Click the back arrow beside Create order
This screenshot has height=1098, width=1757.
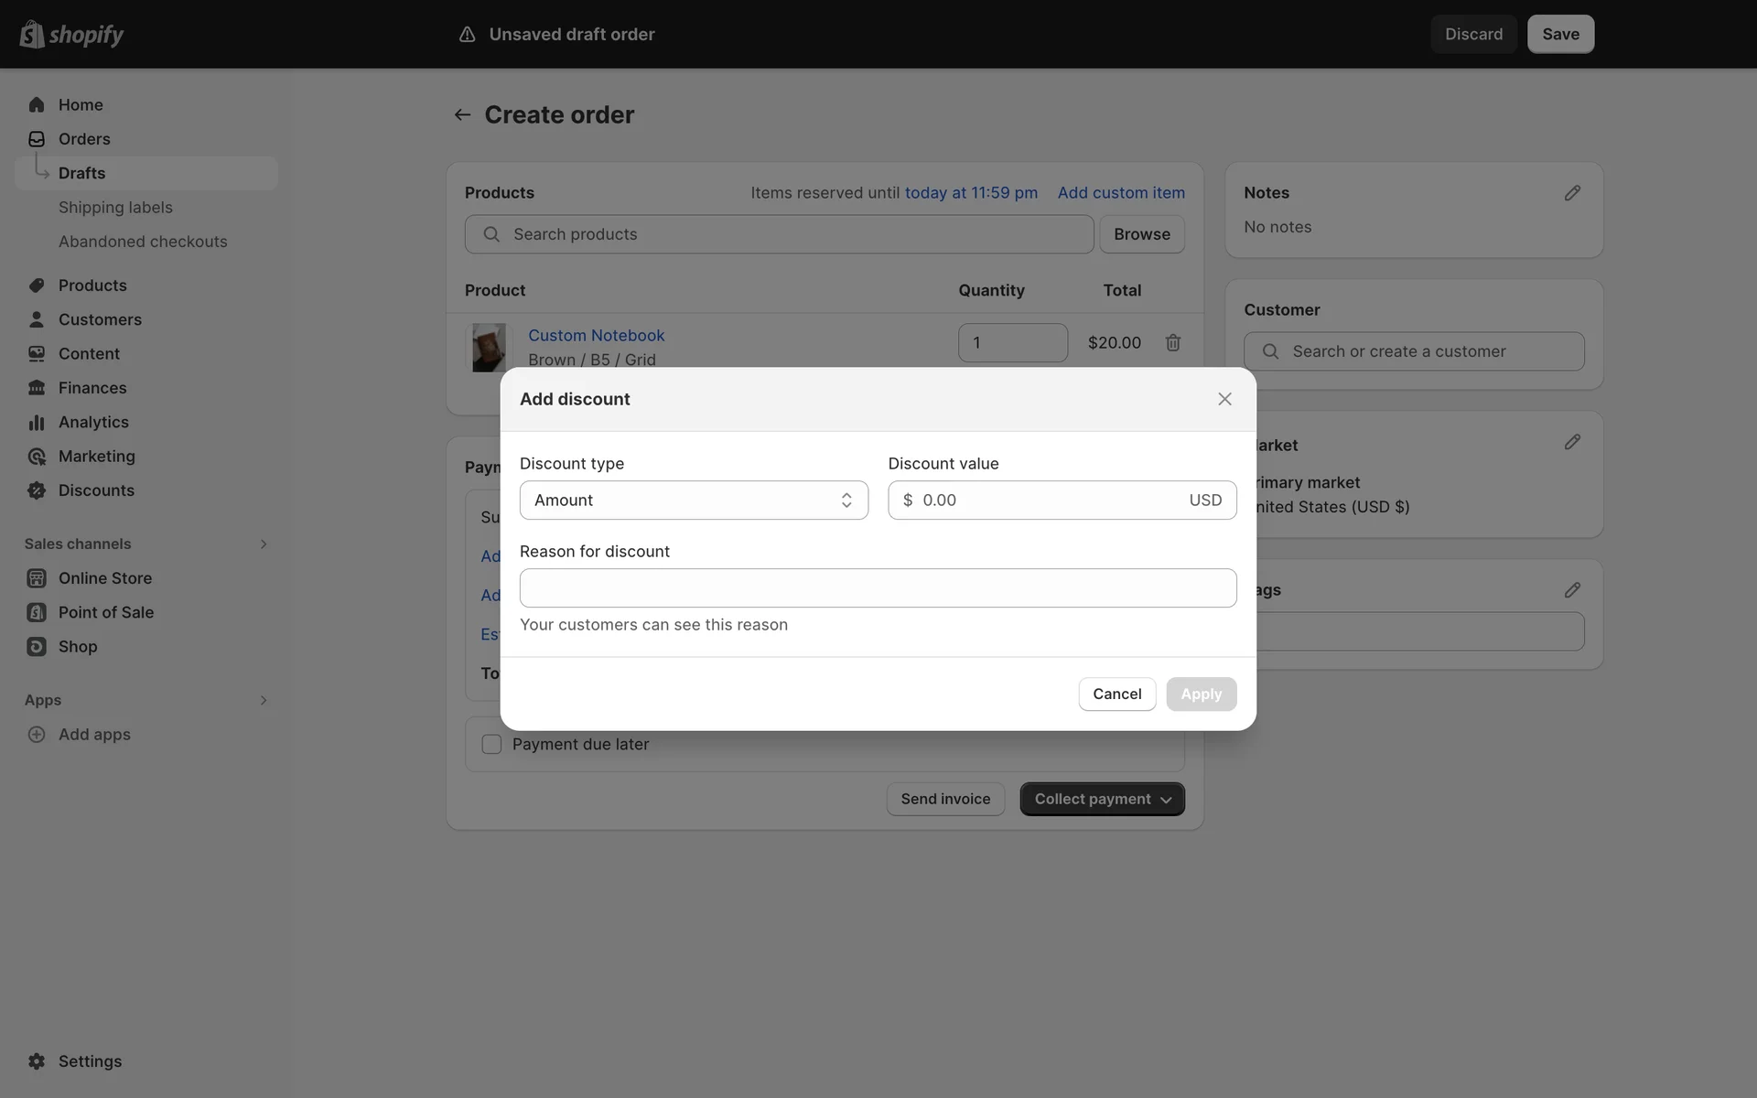click(462, 114)
